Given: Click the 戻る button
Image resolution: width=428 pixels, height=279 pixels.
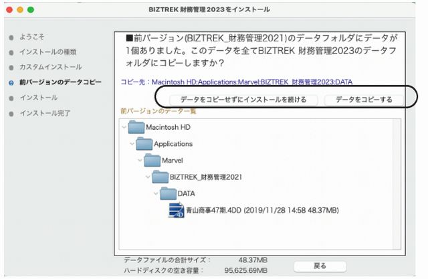Looking at the screenshot, I should click(320, 266).
